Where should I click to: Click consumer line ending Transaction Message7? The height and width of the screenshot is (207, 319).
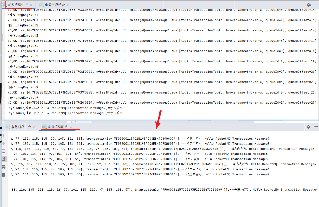[140, 139]
